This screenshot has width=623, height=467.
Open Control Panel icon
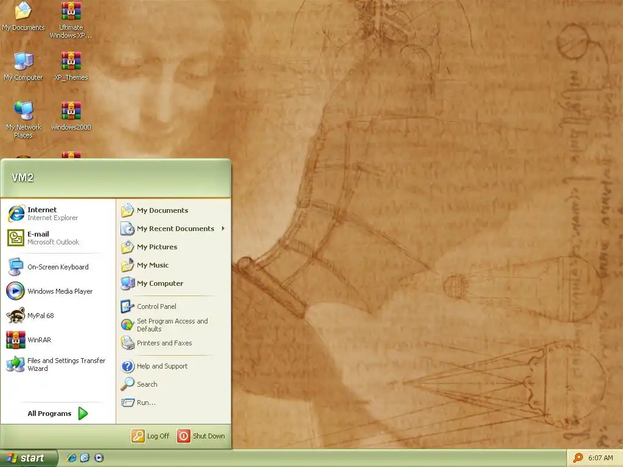pyautogui.click(x=128, y=306)
